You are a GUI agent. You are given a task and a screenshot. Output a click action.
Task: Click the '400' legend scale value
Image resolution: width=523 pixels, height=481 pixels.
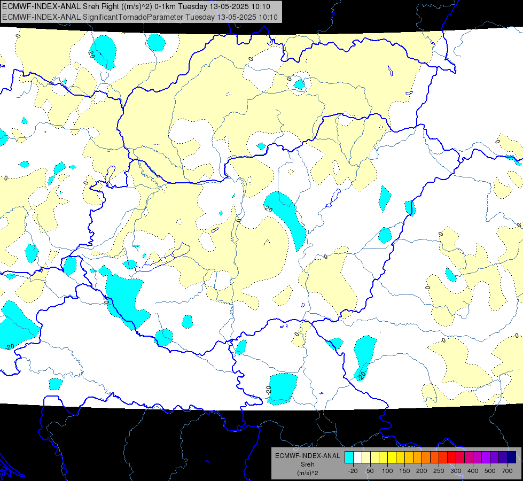point(473,471)
